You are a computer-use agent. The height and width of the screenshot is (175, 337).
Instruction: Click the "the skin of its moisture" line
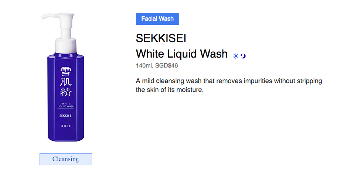coord(170,90)
